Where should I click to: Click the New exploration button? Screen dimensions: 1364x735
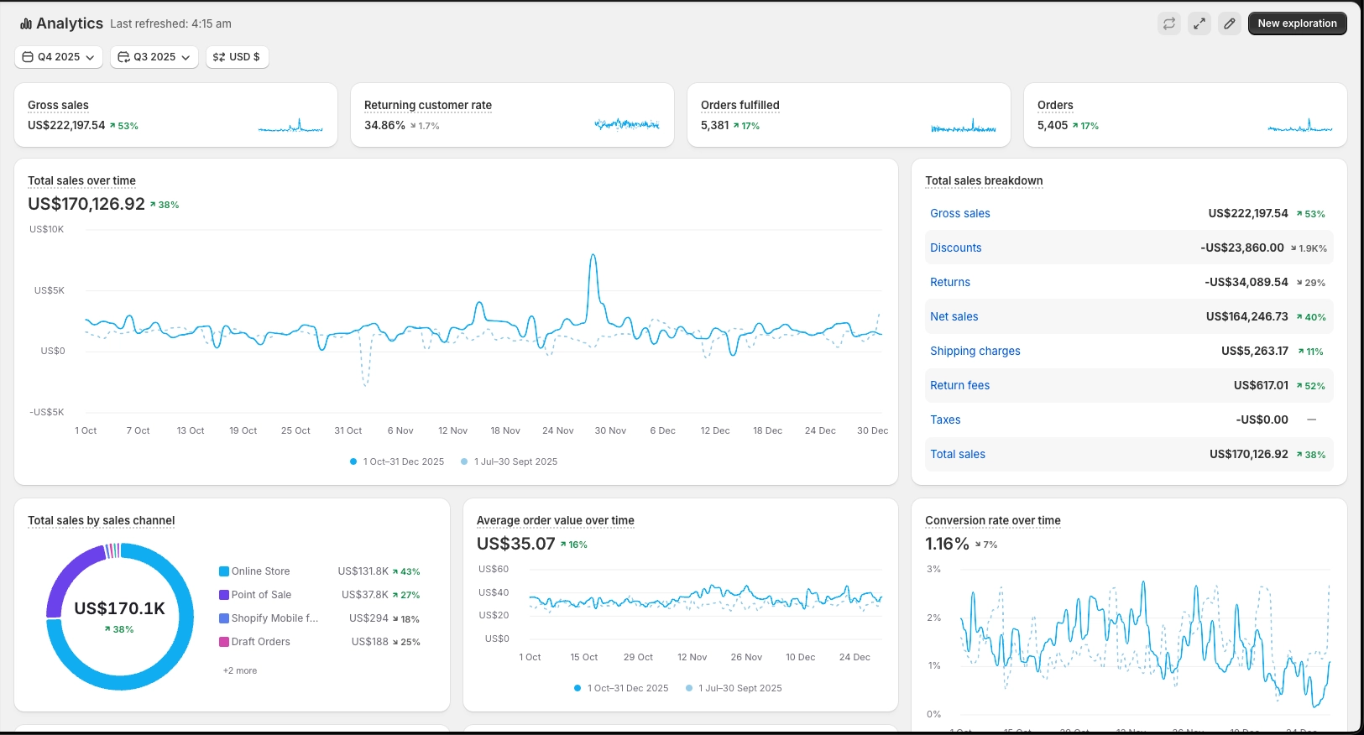pyautogui.click(x=1297, y=23)
